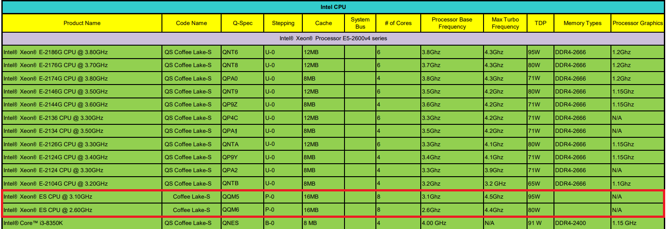Click Intel Core i3-8350K product cell
The image size is (667, 229).
[x=82, y=223]
